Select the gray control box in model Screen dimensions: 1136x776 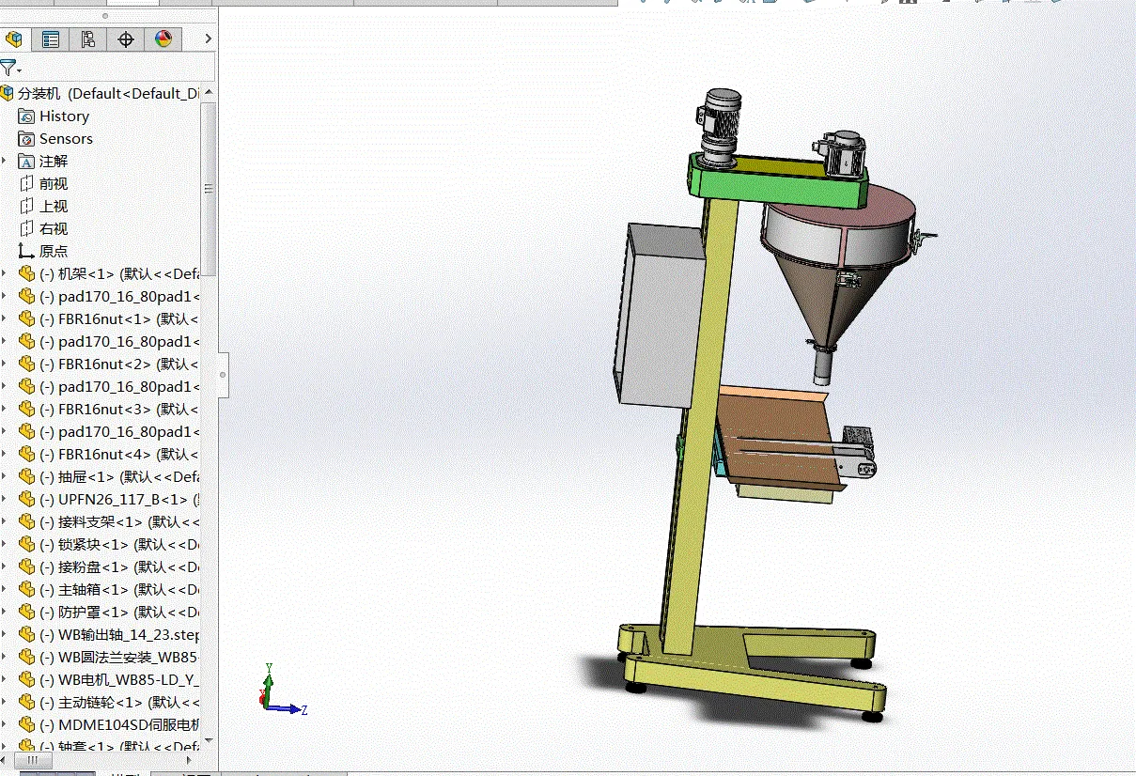(658, 315)
